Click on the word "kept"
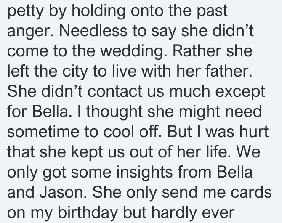This screenshot has width=282, height=223. coord(87,152)
